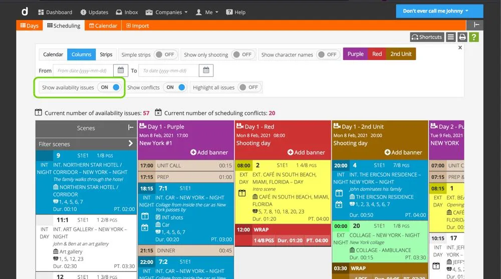The height and width of the screenshot is (279, 501).
Task: Click the availability issues calendar icon in summary
Action: coord(39,112)
